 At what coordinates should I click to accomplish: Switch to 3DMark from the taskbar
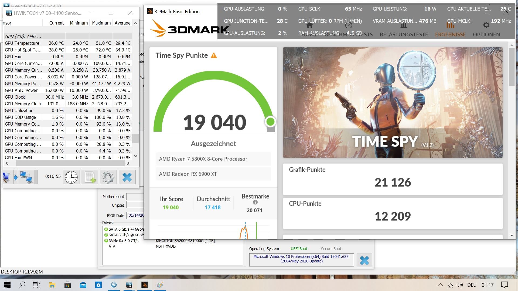coord(145,285)
